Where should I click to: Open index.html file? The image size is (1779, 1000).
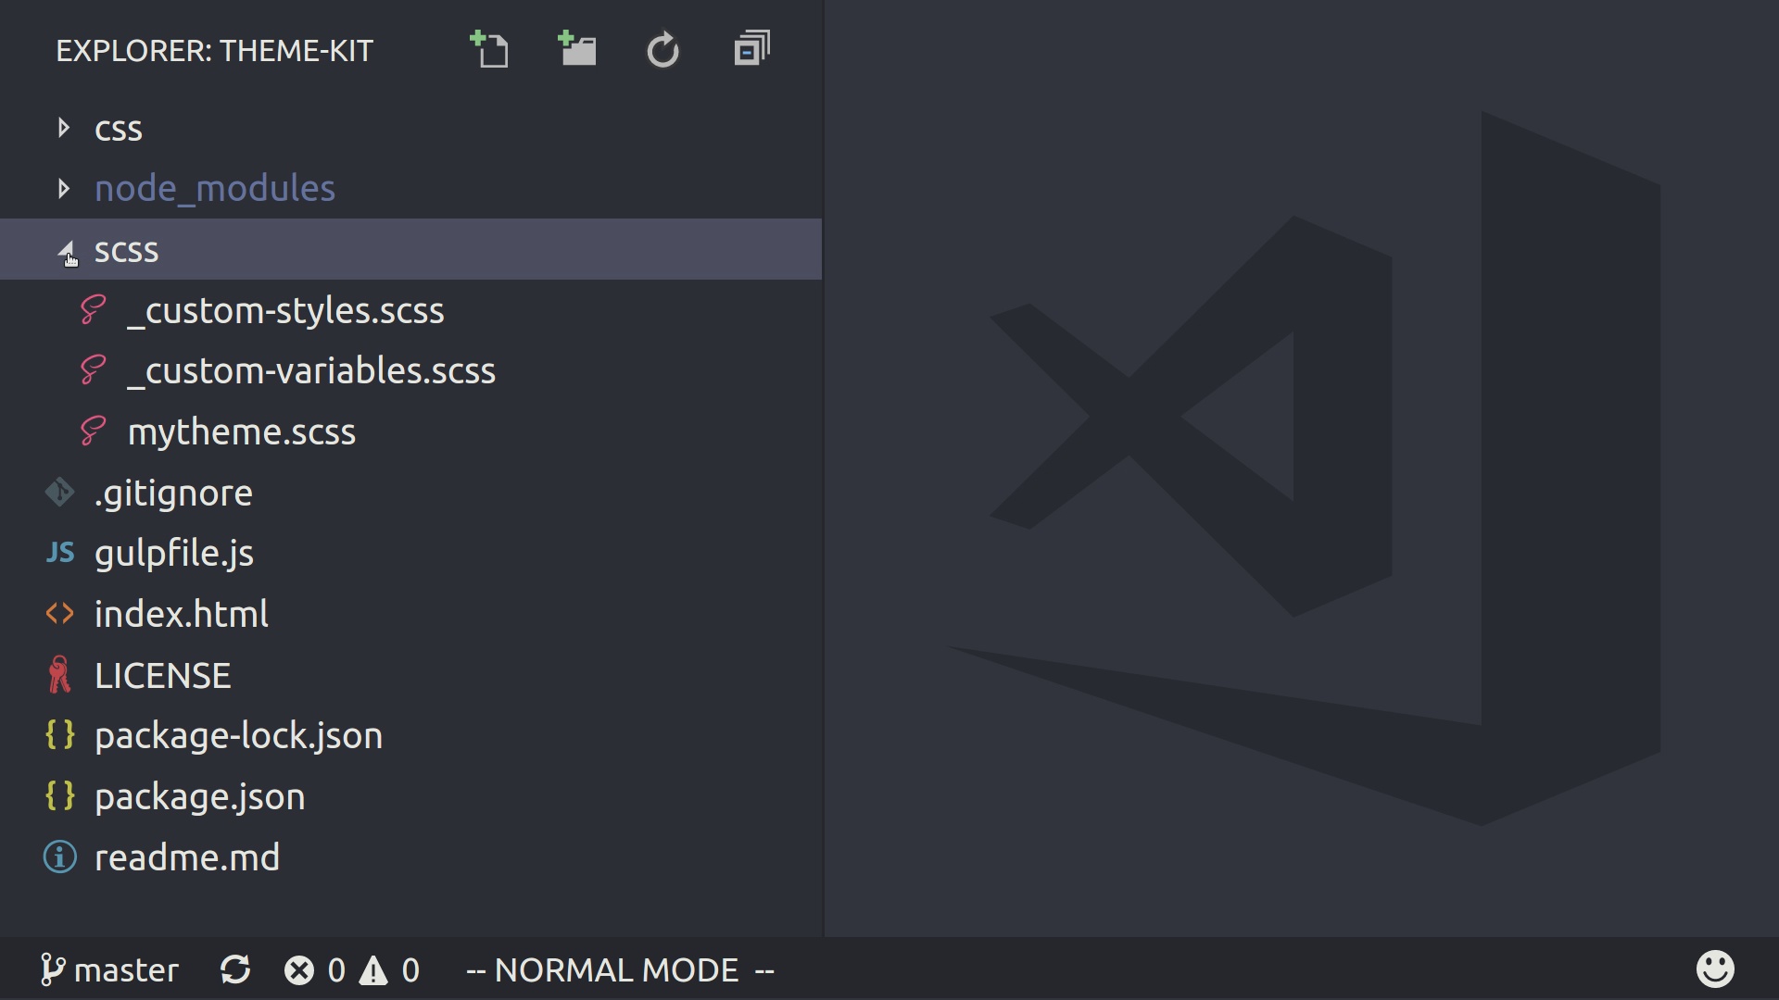point(182,614)
